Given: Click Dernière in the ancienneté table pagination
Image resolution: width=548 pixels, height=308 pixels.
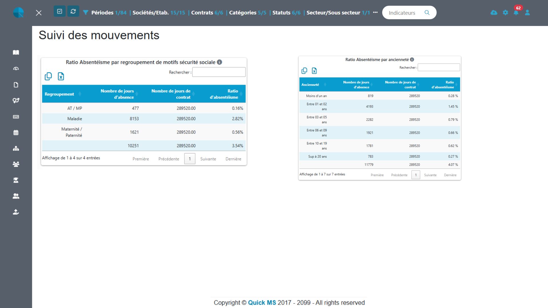Looking at the screenshot, I should click(x=450, y=175).
